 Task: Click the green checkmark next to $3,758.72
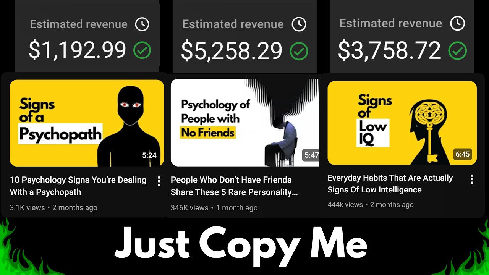[x=457, y=50]
